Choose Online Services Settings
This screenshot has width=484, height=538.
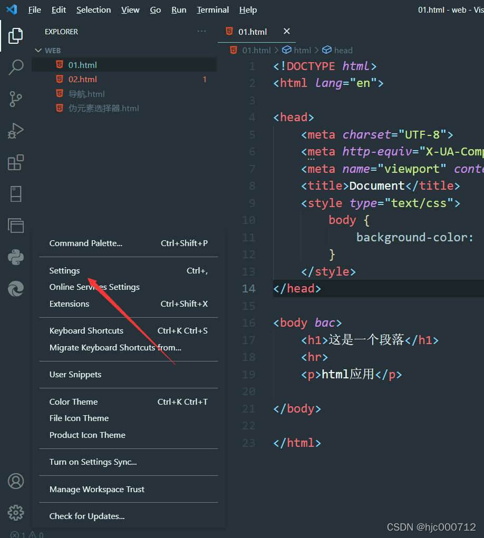coord(129,287)
